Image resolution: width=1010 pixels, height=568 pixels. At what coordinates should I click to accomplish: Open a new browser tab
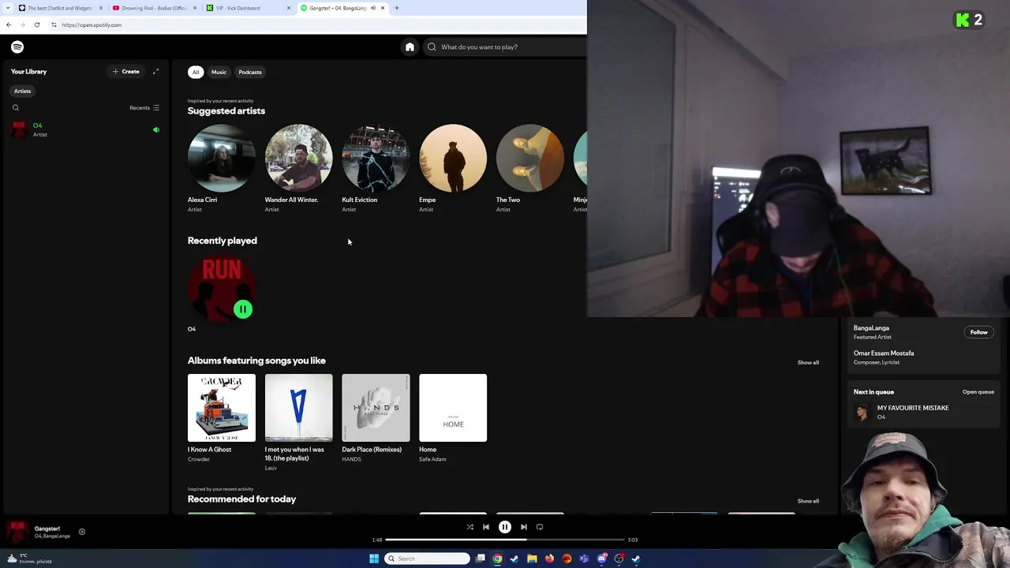(x=397, y=8)
